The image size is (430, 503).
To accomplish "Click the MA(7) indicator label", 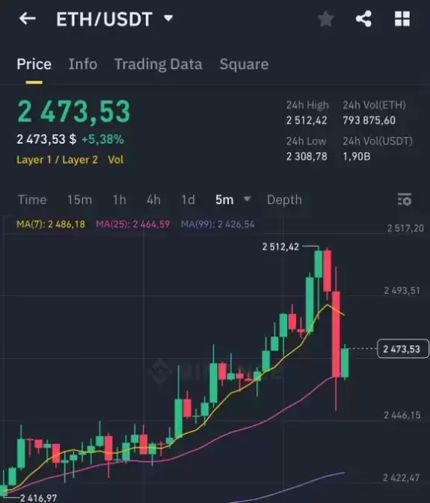I will [51, 224].
